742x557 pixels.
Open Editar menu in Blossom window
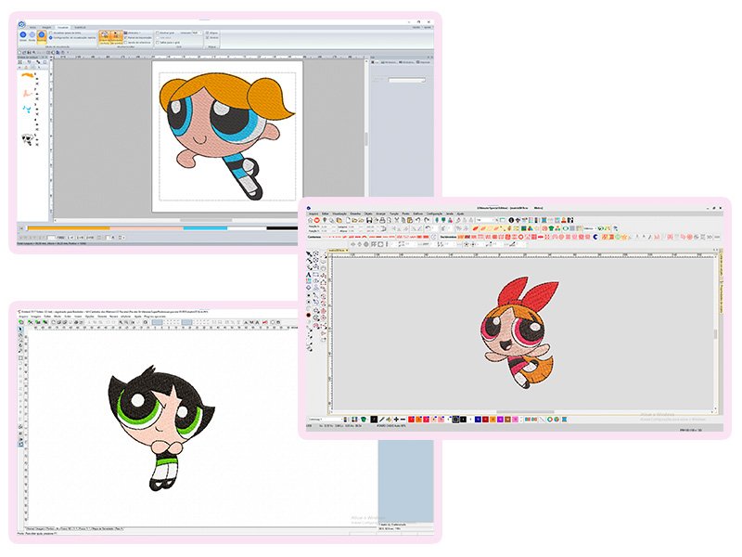[x=326, y=214]
